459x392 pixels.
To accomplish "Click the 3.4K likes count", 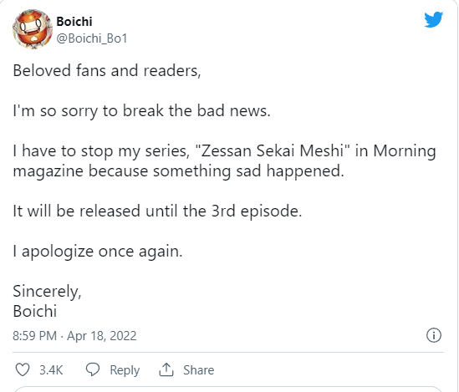I will 51,369.
